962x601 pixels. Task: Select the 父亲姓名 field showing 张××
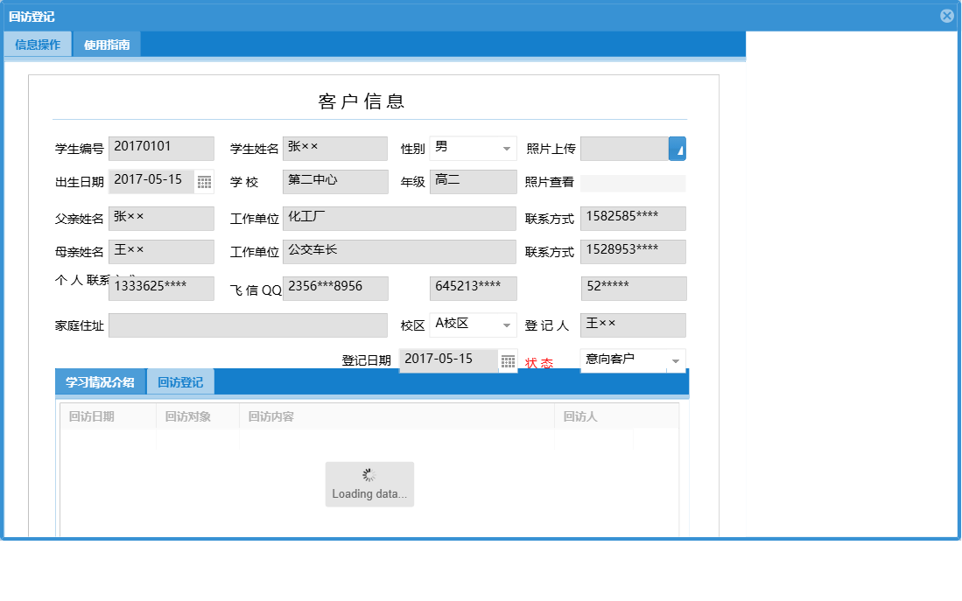[161, 218]
